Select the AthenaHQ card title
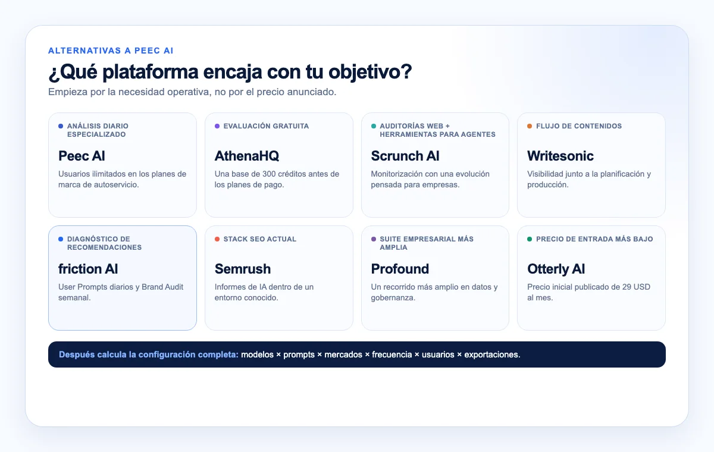714x452 pixels. click(247, 156)
